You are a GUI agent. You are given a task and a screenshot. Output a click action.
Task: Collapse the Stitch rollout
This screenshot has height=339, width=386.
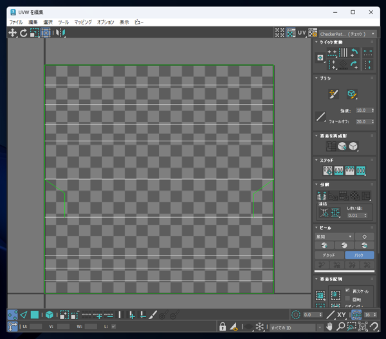click(317, 160)
